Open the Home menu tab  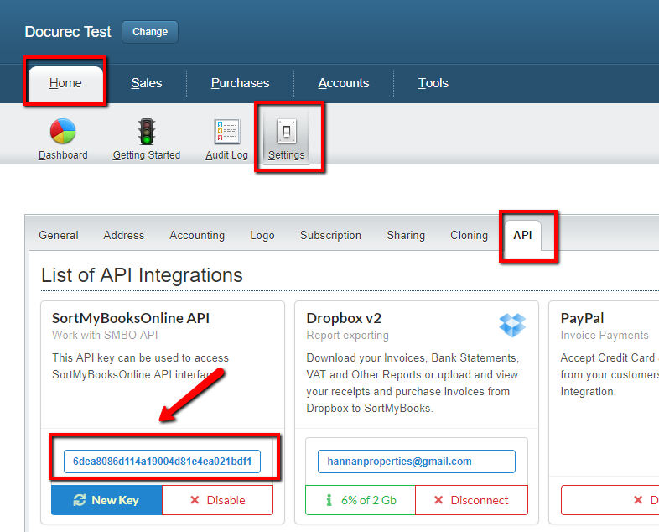pos(65,83)
